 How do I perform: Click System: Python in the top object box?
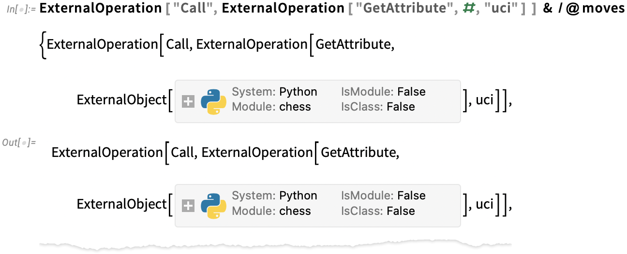pos(274,92)
